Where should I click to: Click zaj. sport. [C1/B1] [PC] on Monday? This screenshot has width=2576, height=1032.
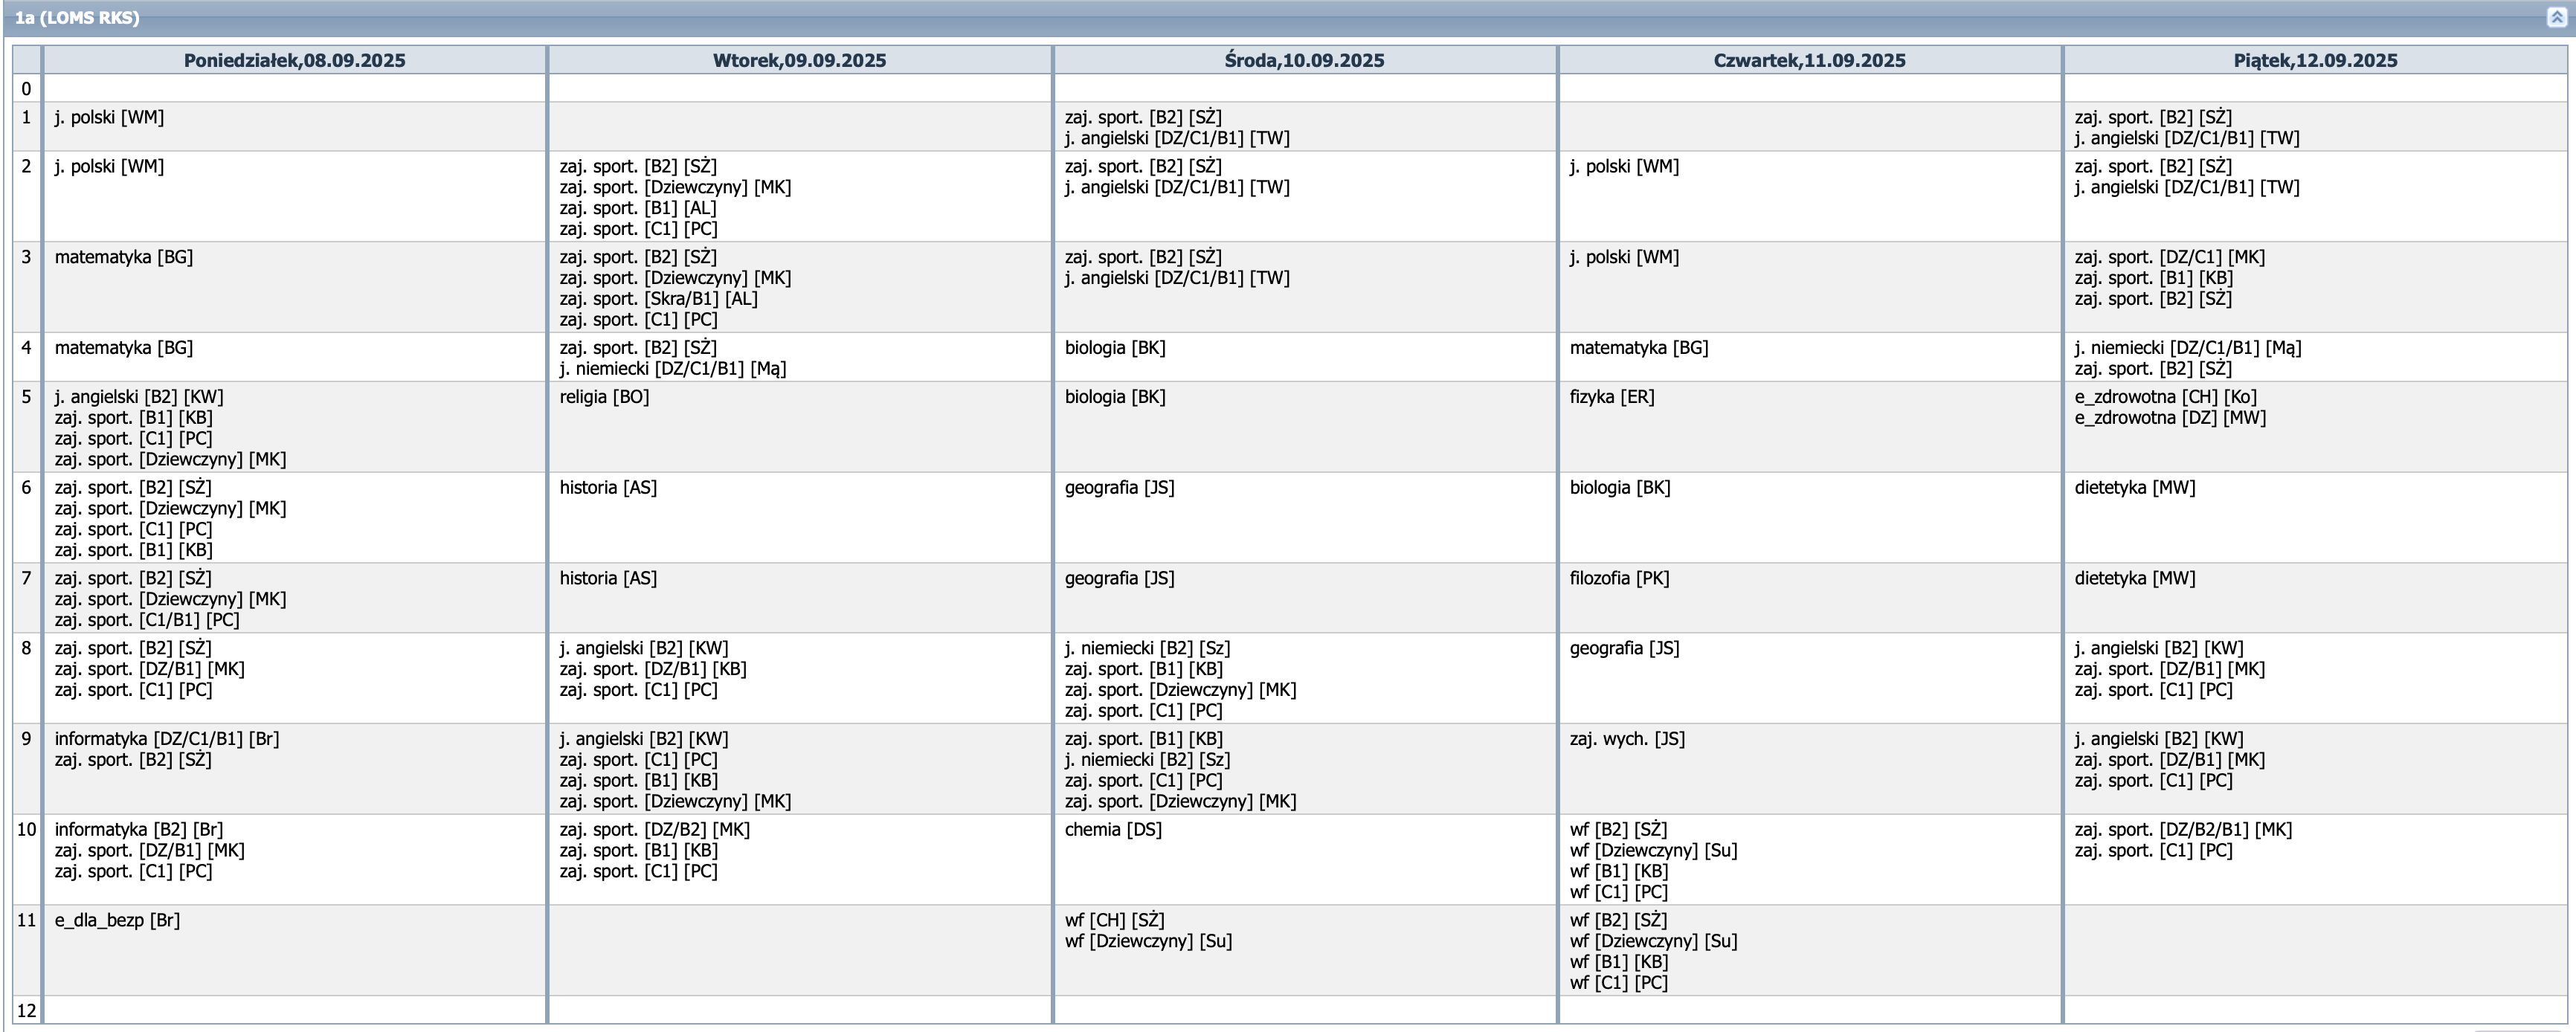tap(147, 620)
